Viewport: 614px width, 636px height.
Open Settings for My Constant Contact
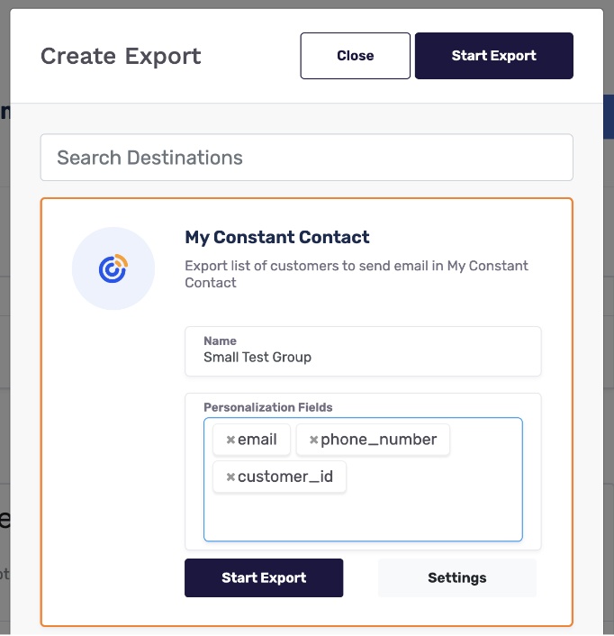[457, 577]
